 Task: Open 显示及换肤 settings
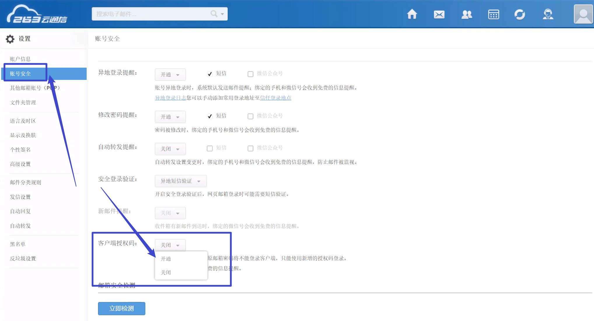click(x=23, y=135)
